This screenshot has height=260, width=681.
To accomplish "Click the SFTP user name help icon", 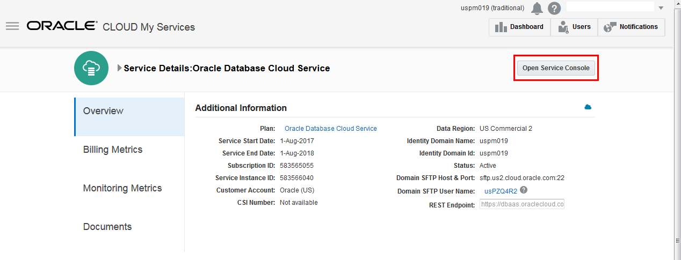I will tap(524, 190).
